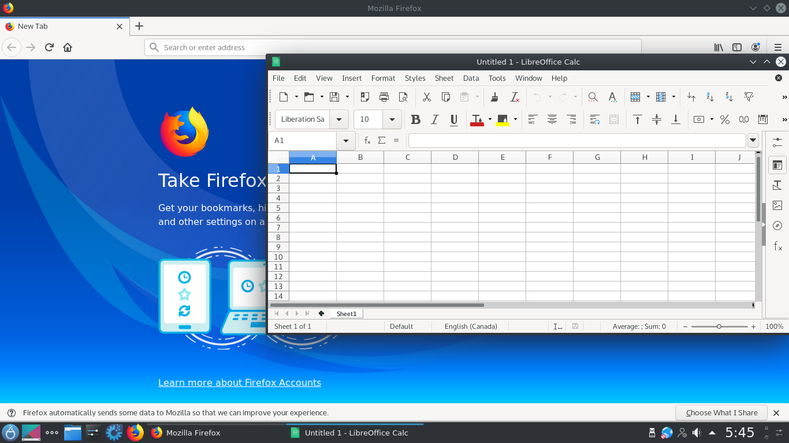Screen dimensions: 789x443
Task: Open the Tools menu in Calc
Action: coord(497,78)
